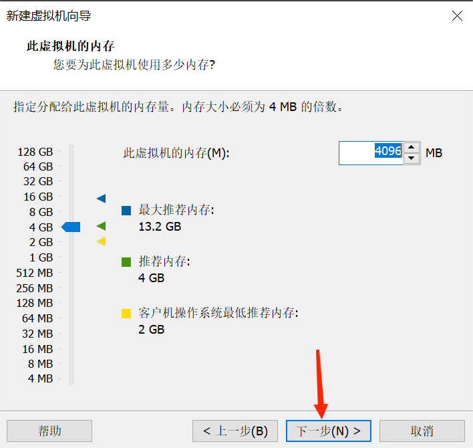
Task: Click the yellow square legend for 客户机操作系统最低推荐内存
Action: tap(126, 314)
